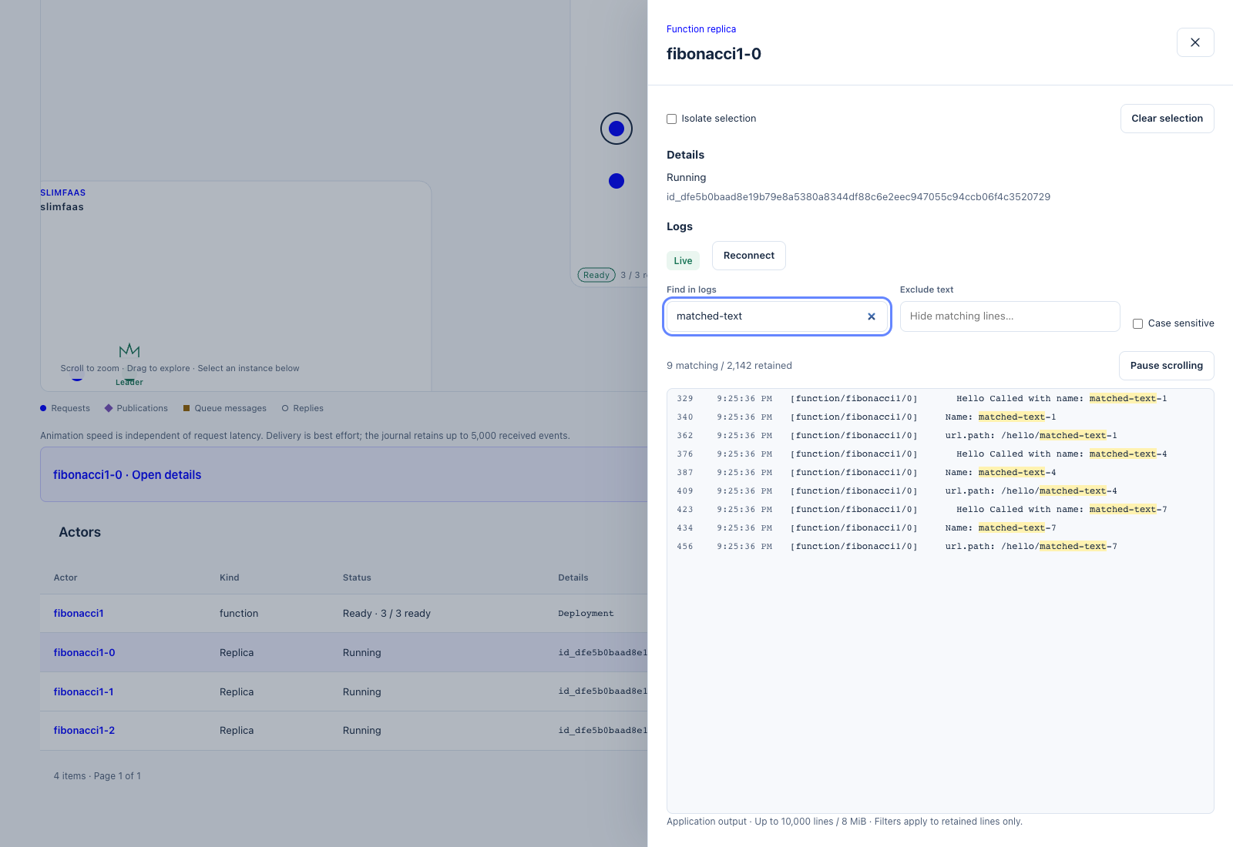This screenshot has width=1233, height=847.
Task: Click the Function replica link
Action: [701, 29]
